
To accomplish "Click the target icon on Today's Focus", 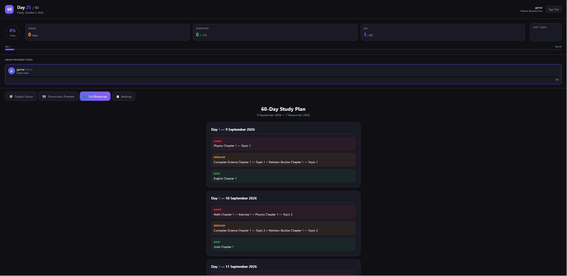I will pos(11,97).
